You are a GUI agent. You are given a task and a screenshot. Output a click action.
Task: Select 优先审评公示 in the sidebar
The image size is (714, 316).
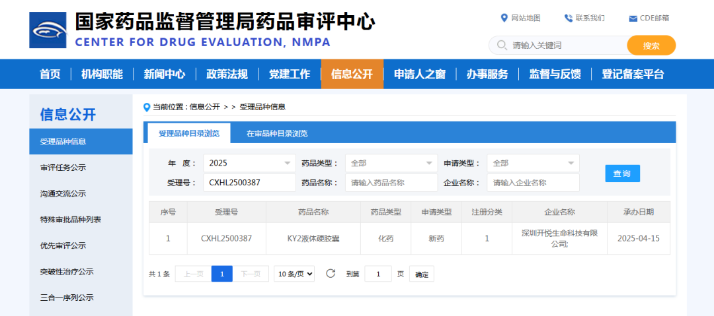coord(81,245)
